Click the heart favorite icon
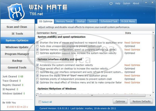 [x=111, y=4]
